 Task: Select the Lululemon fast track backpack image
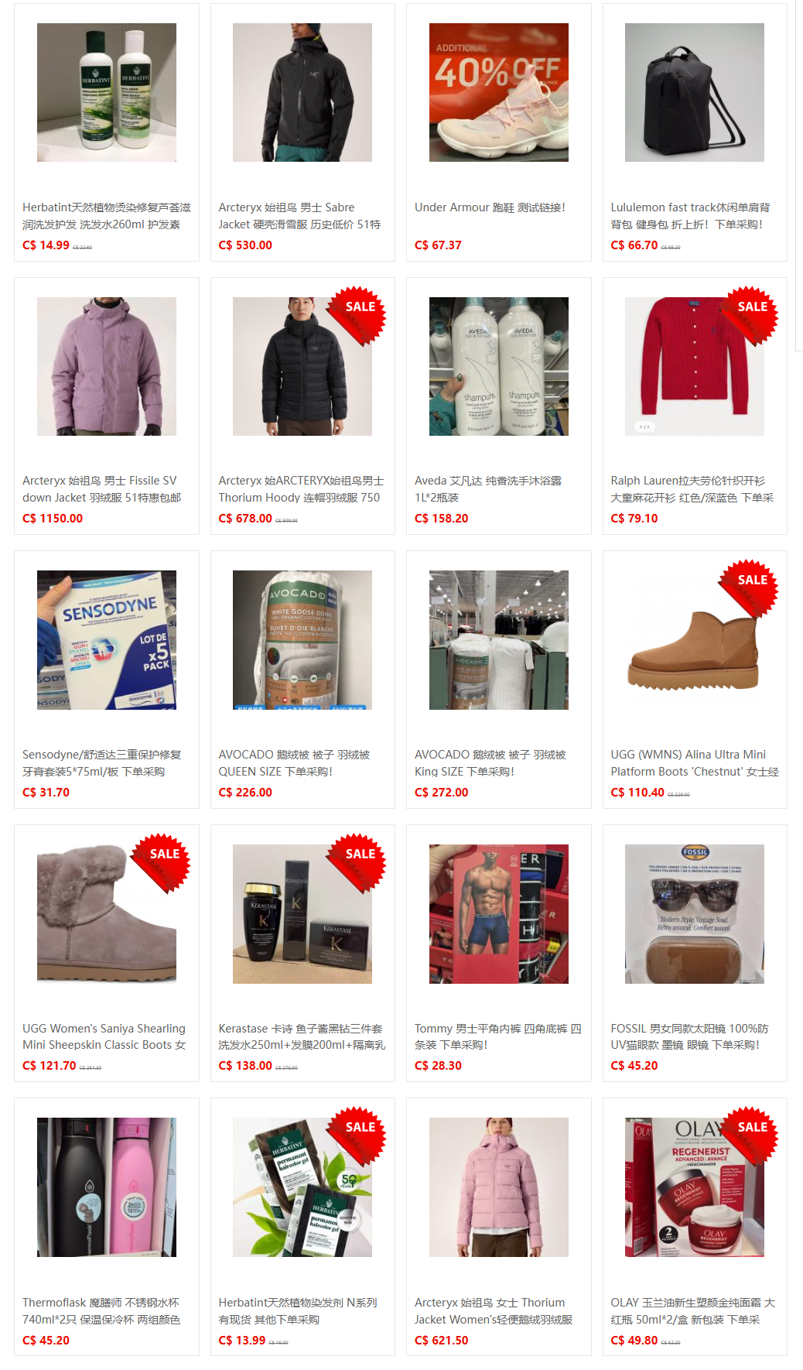(695, 92)
